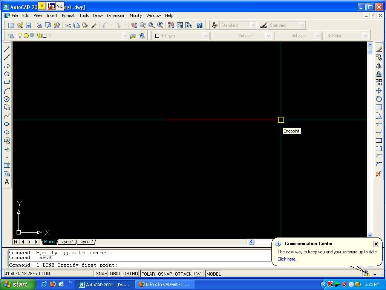The width and height of the screenshot is (386, 290).
Task: Click the coordinates readout in status bar
Action: click(x=49, y=274)
